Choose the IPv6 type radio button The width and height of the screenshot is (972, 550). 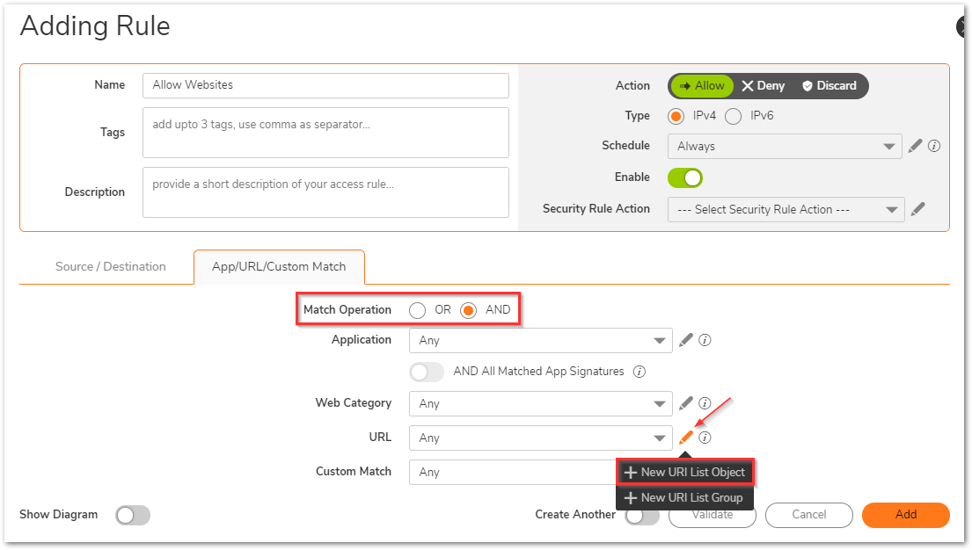pyautogui.click(x=733, y=116)
